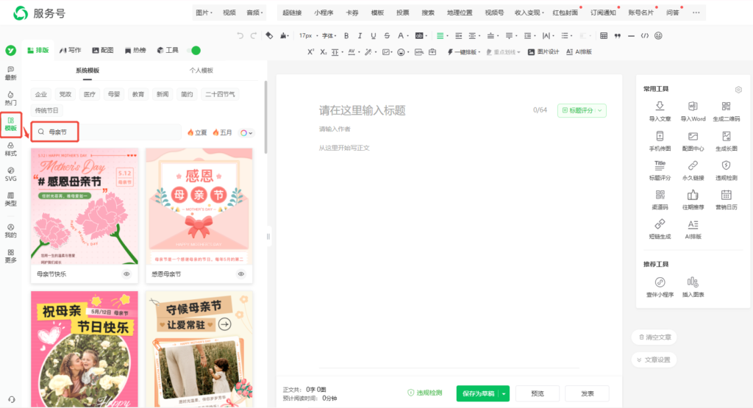Screen dimensions: 753x408
Task: Open SVG in the left sidebar
Action: point(10,174)
